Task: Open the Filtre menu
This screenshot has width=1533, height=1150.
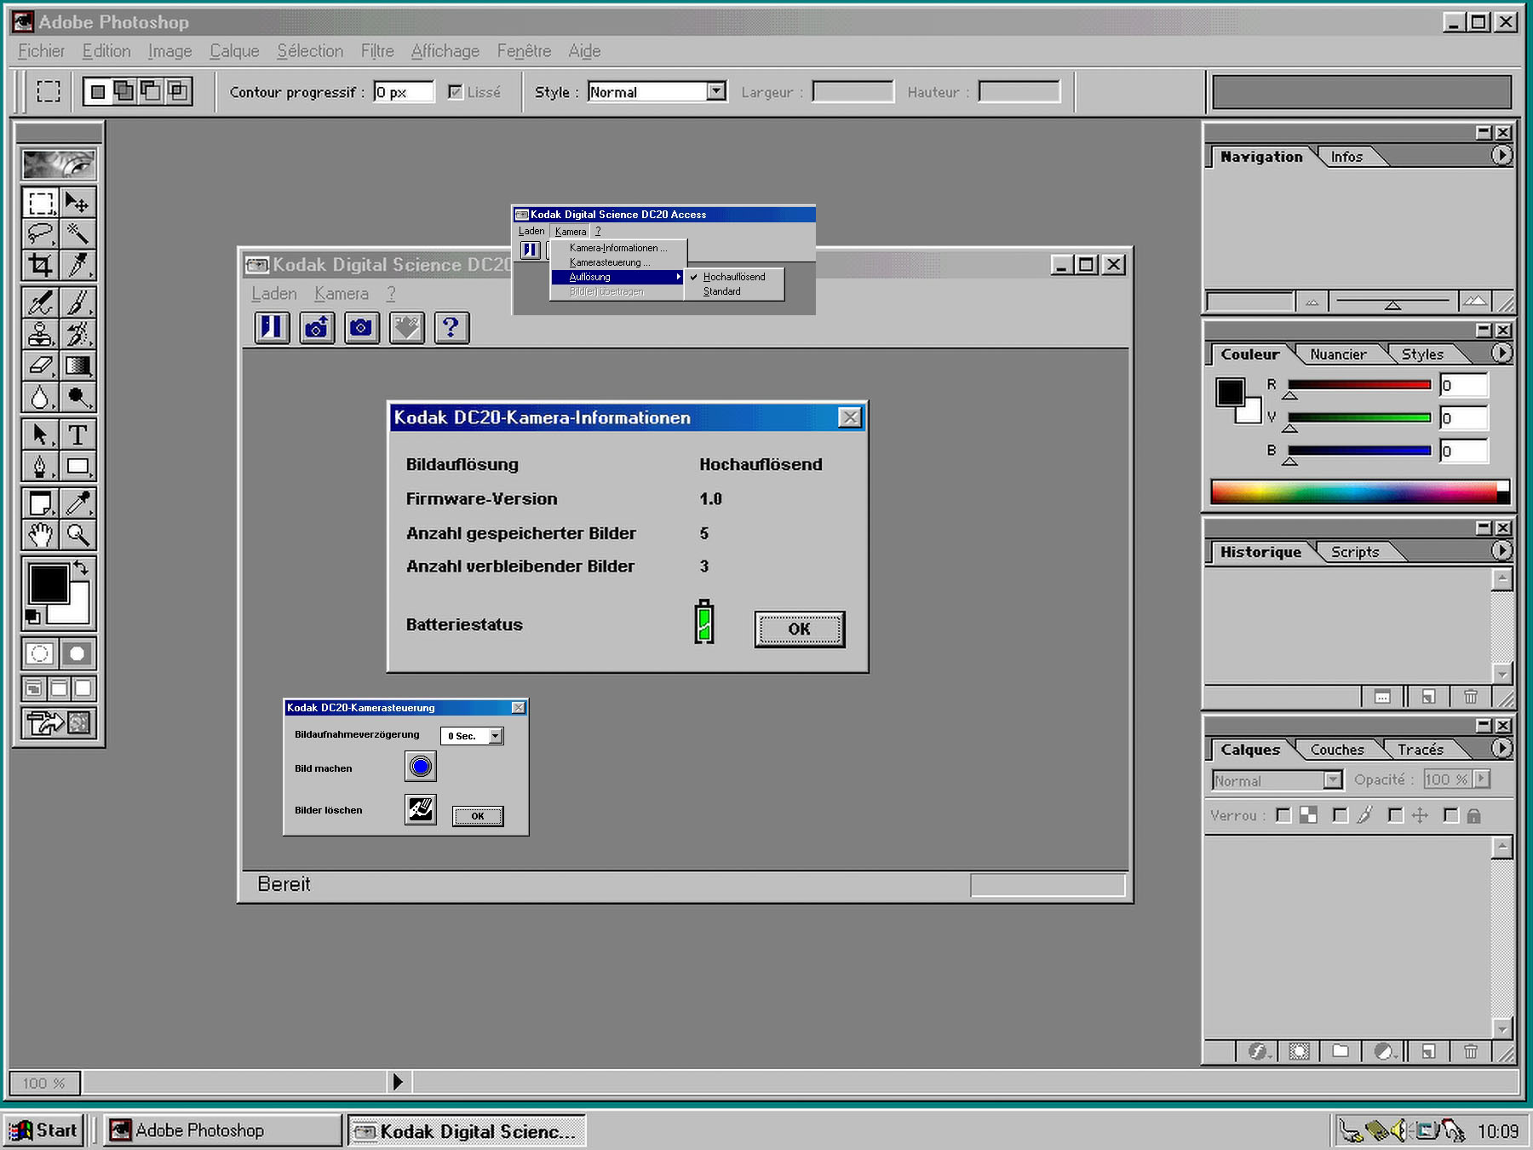Action: [377, 51]
